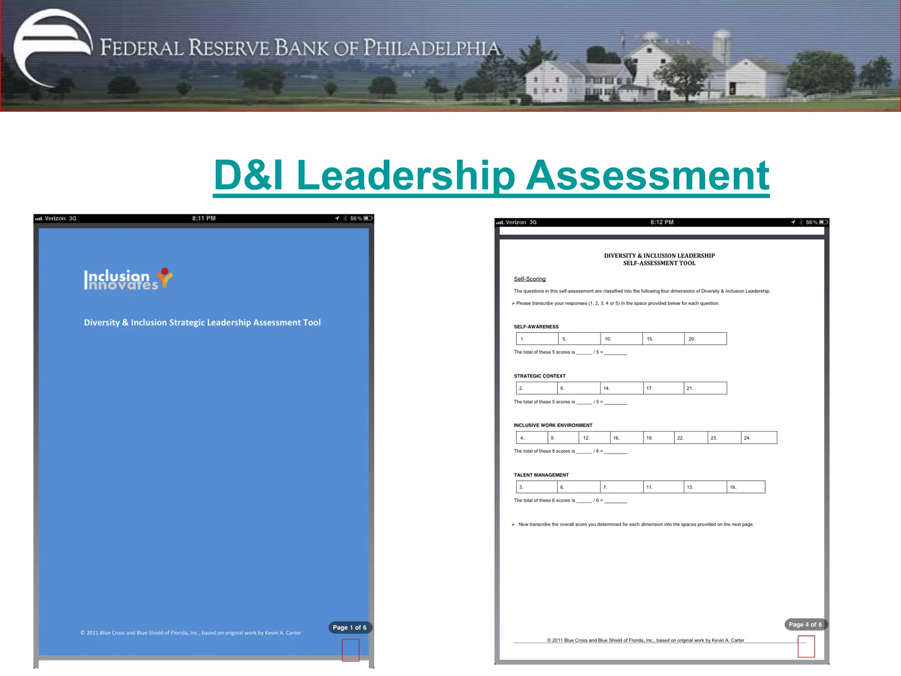Click Talent Management score box 6.
The height and width of the screenshot is (676, 901).
(x=579, y=487)
